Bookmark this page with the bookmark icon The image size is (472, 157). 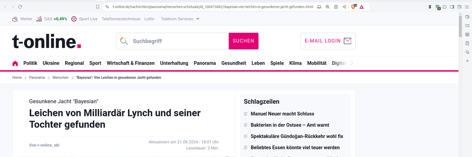click(x=97, y=7)
